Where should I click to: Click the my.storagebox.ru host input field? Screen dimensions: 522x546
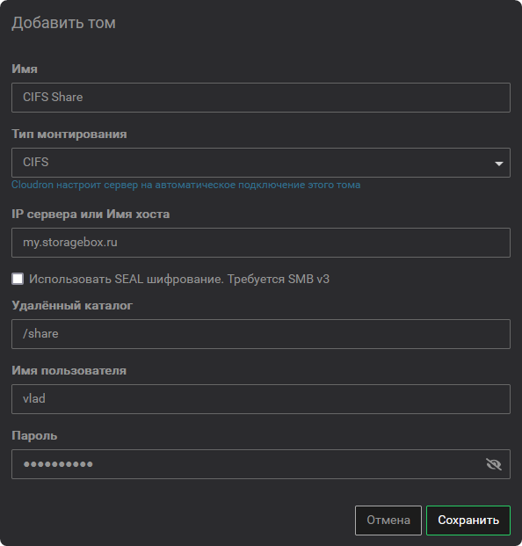pyautogui.click(x=261, y=243)
